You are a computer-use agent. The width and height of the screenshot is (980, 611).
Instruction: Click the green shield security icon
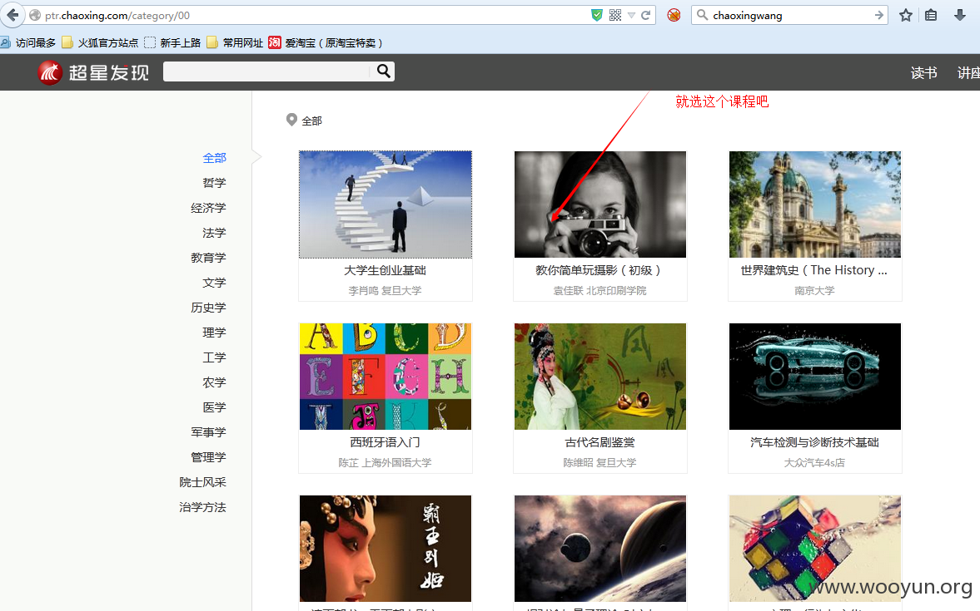tap(597, 15)
